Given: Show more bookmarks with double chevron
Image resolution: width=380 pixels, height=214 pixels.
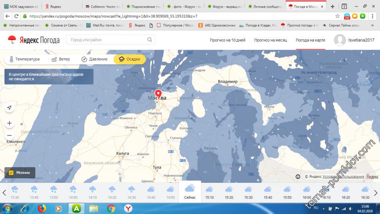Looking at the screenshot, I should click(372, 25).
